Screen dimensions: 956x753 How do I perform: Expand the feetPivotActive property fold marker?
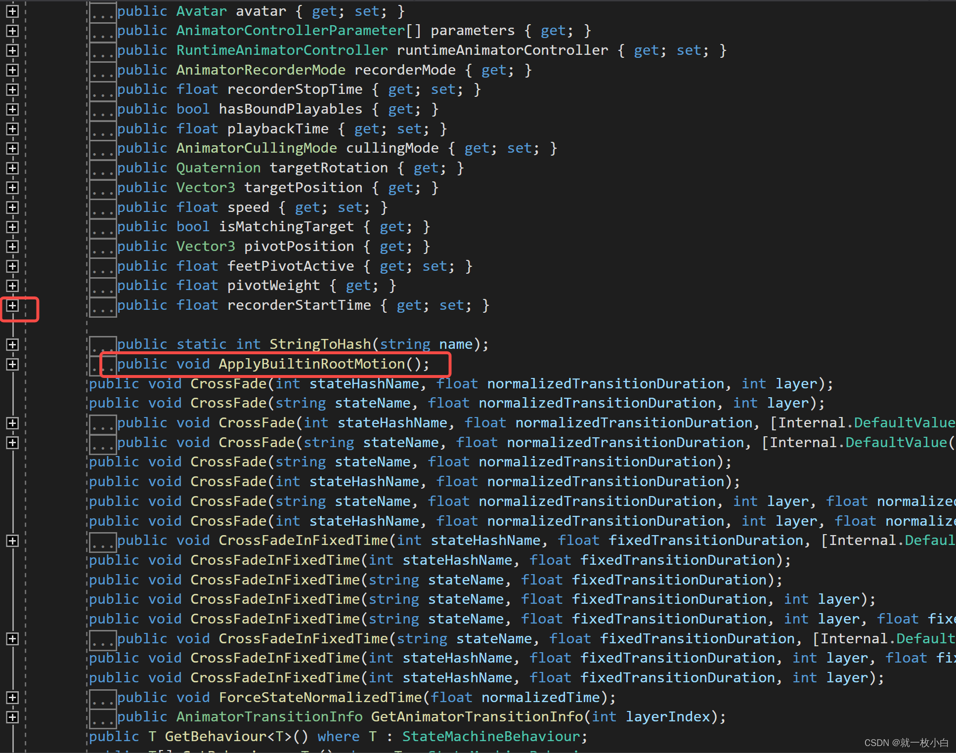coord(12,266)
